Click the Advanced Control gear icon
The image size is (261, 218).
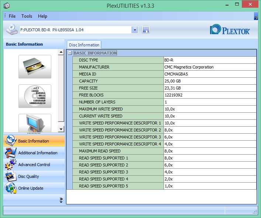click(10, 165)
